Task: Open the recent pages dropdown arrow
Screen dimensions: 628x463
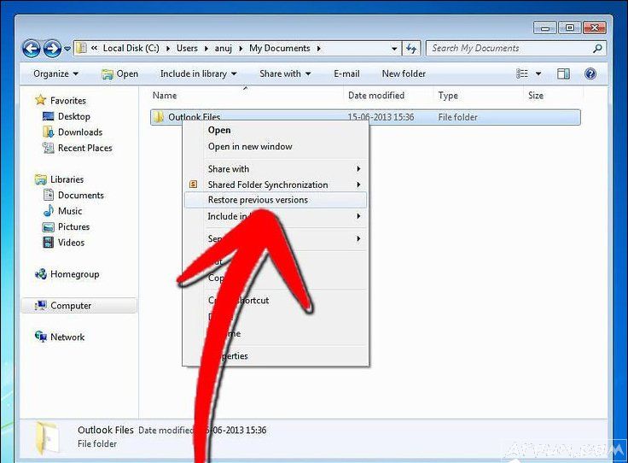Action: (x=67, y=49)
